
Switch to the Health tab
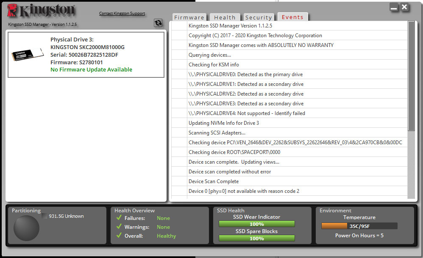225,17
